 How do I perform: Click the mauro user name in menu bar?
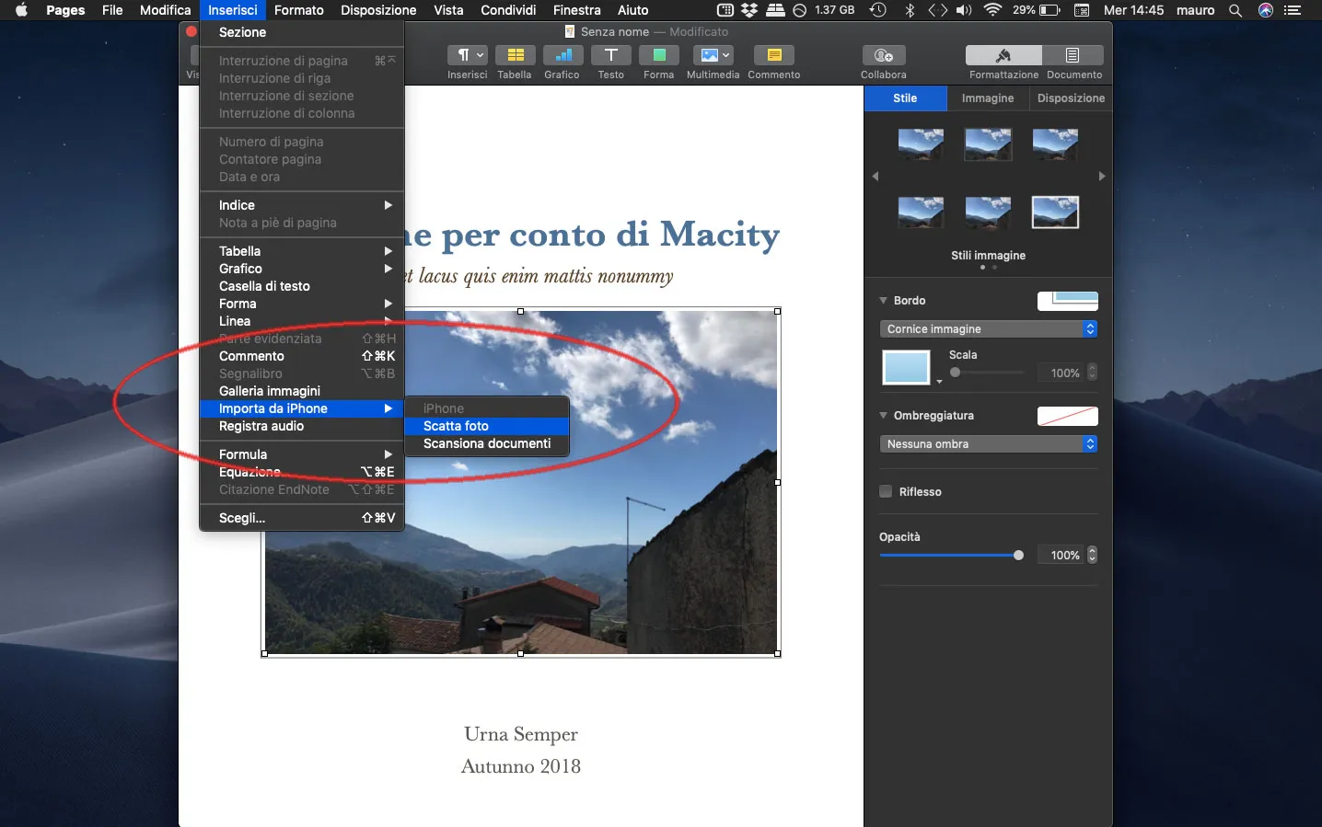(1196, 10)
